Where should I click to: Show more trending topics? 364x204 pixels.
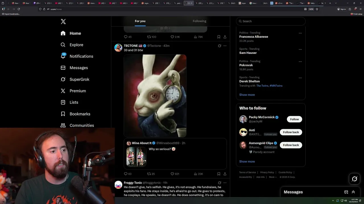point(247,95)
